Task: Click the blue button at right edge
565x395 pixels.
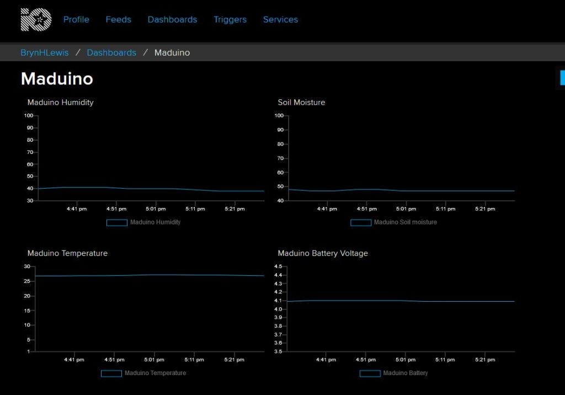Action: click(562, 78)
